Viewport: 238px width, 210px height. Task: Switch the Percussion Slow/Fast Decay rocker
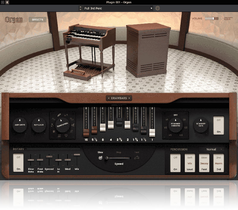(x=204, y=163)
